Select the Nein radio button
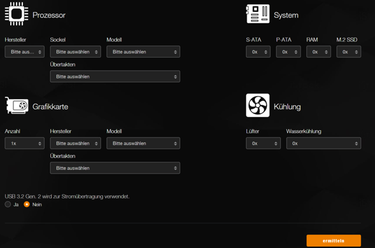The width and height of the screenshot is (375, 248). point(27,204)
